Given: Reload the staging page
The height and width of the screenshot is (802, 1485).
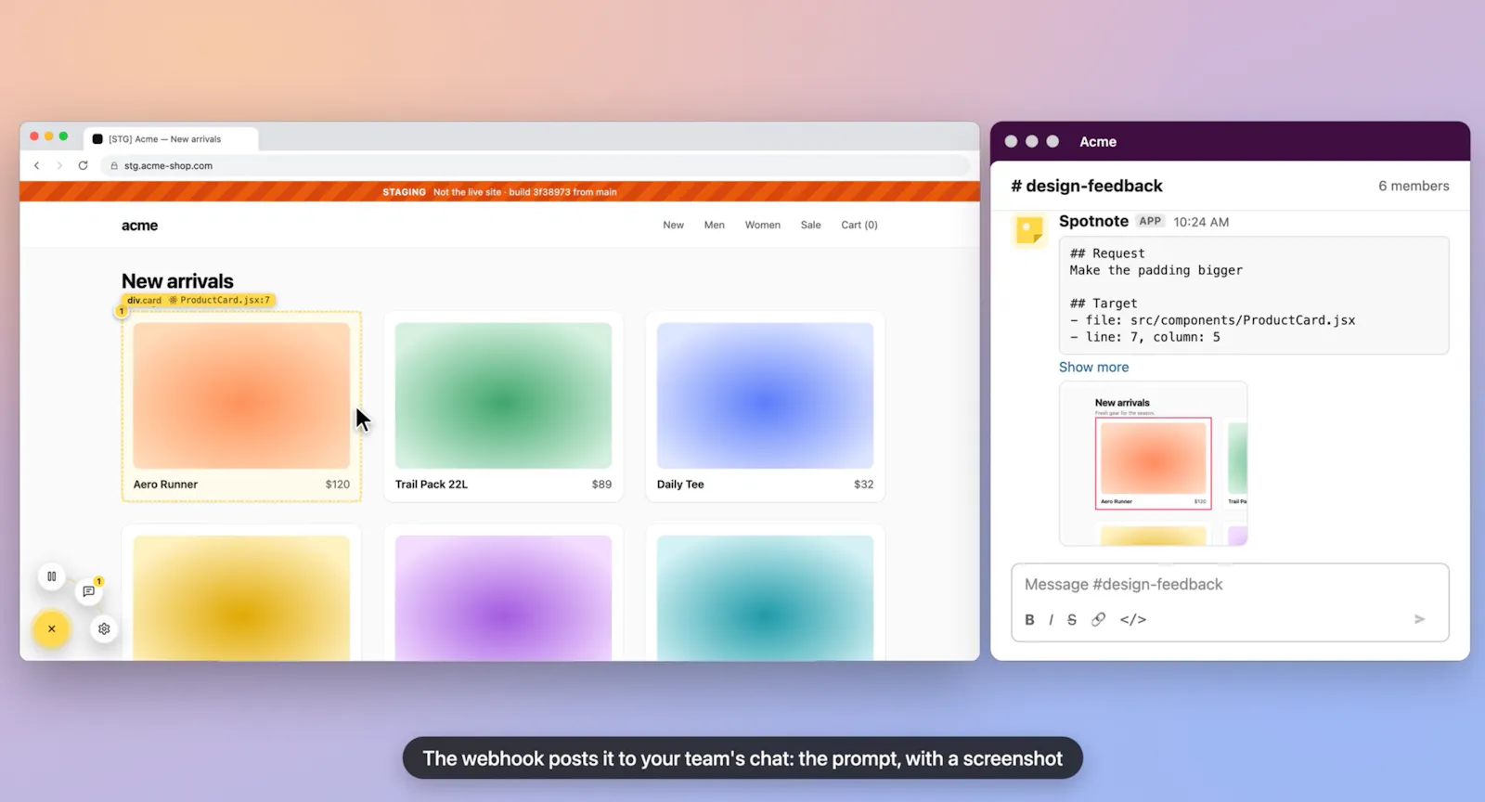Looking at the screenshot, I should coord(83,165).
